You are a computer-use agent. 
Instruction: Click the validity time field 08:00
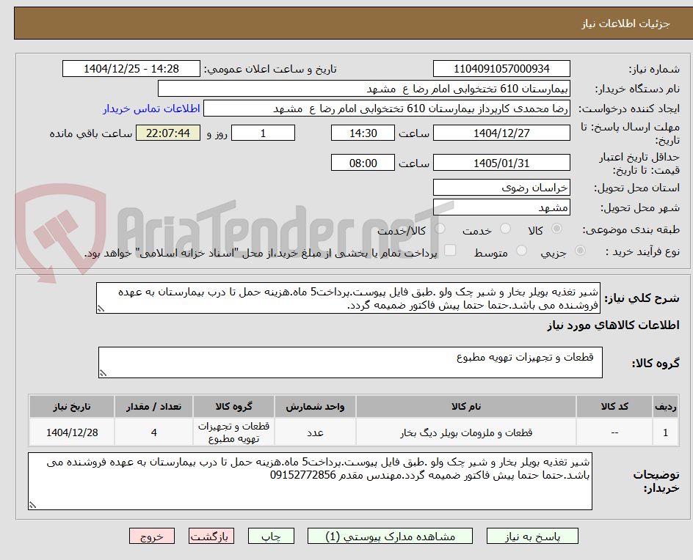tap(363, 163)
